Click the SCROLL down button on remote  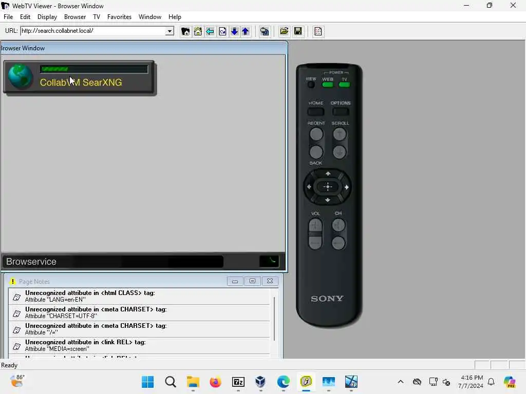(x=340, y=152)
